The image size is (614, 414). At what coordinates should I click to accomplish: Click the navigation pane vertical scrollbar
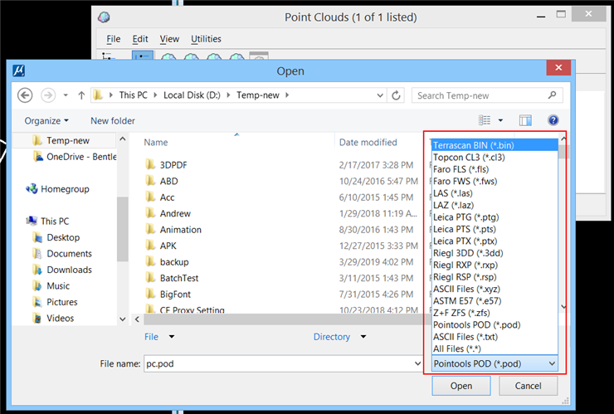[123, 229]
